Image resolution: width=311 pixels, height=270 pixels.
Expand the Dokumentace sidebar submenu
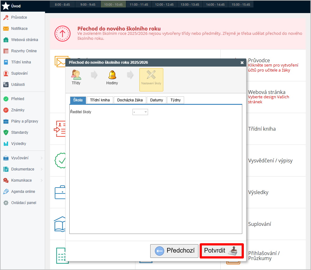(x=42, y=169)
